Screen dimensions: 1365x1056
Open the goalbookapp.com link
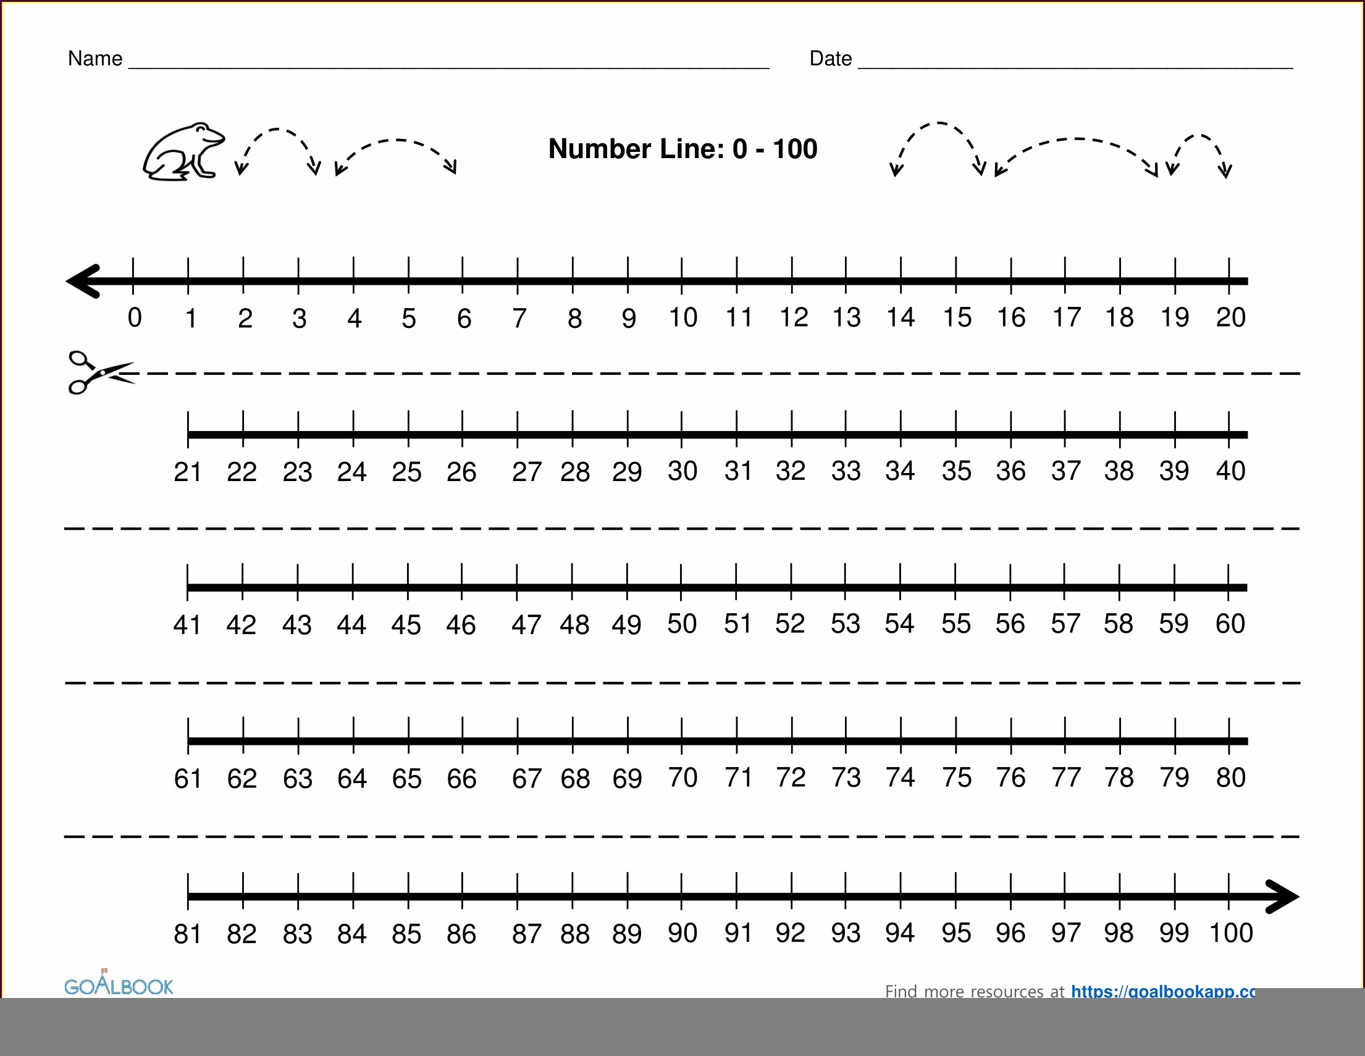(1162, 991)
